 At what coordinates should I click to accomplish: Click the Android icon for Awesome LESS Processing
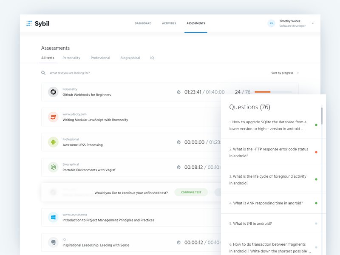click(53, 142)
